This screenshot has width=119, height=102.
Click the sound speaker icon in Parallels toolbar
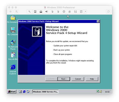tap(47, 12)
